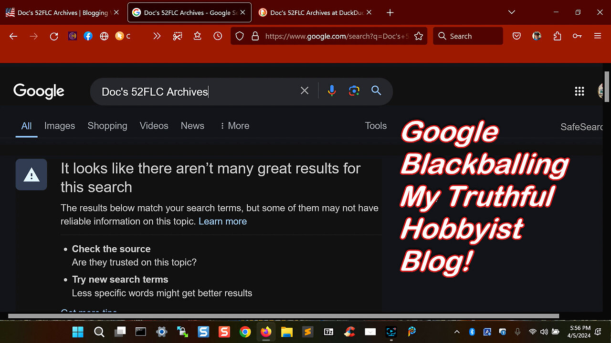Expand the More search filters
Viewport: 611px width, 343px height.
click(x=234, y=126)
